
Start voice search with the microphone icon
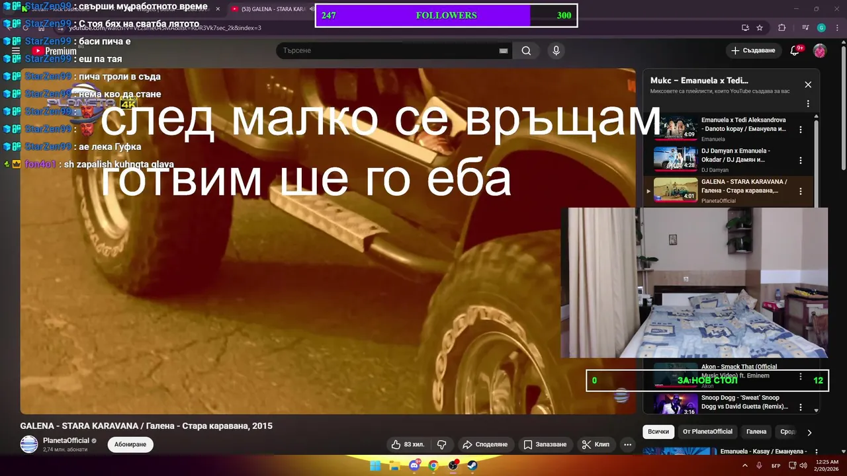[556, 51]
